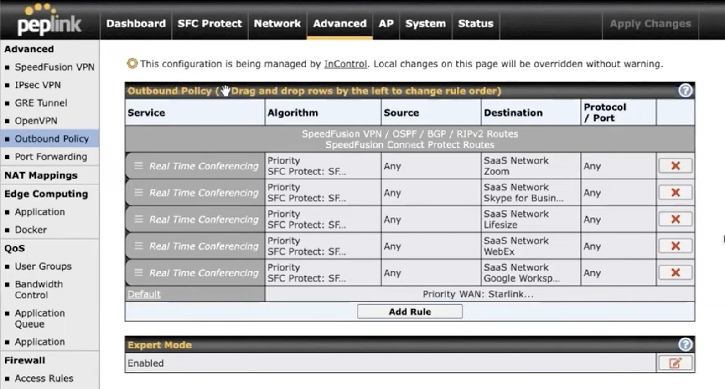
Task: Open the Zoom Real Time Conferencing rule
Action: [203, 166]
